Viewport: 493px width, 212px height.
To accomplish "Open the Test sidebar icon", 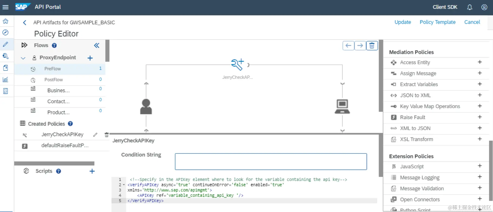I will [5, 56].
